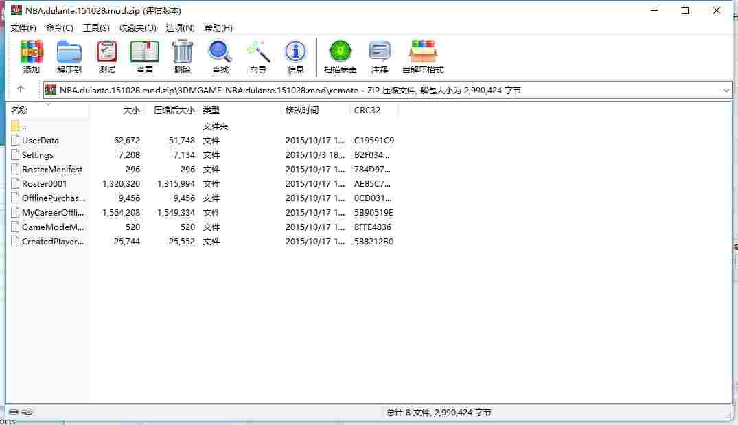Open the Find (查找) magnifier icon
738x425 pixels.
point(220,51)
